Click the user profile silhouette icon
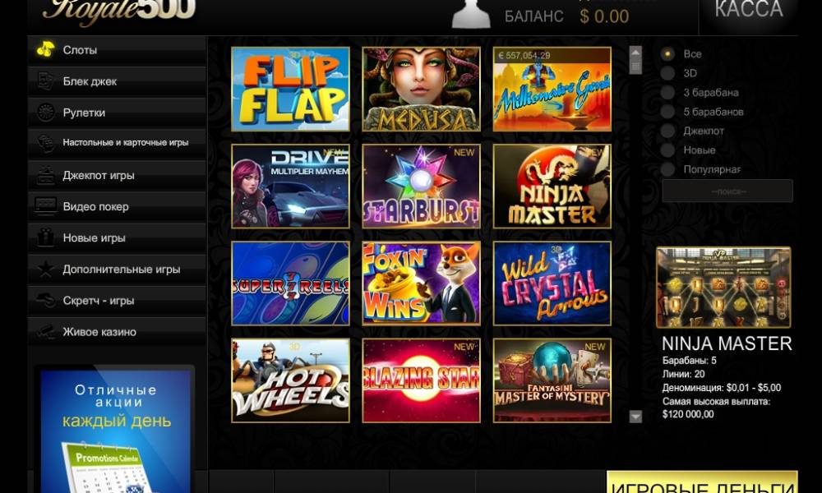The width and height of the screenshot is (822, 493). coord(471,14)
